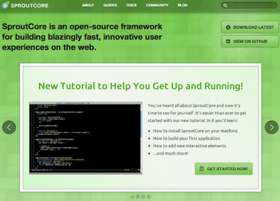This screenshot has height=201, width=280.
Task: Jump to the last carousel pagination dot
Action: click(x=149, y=197)
